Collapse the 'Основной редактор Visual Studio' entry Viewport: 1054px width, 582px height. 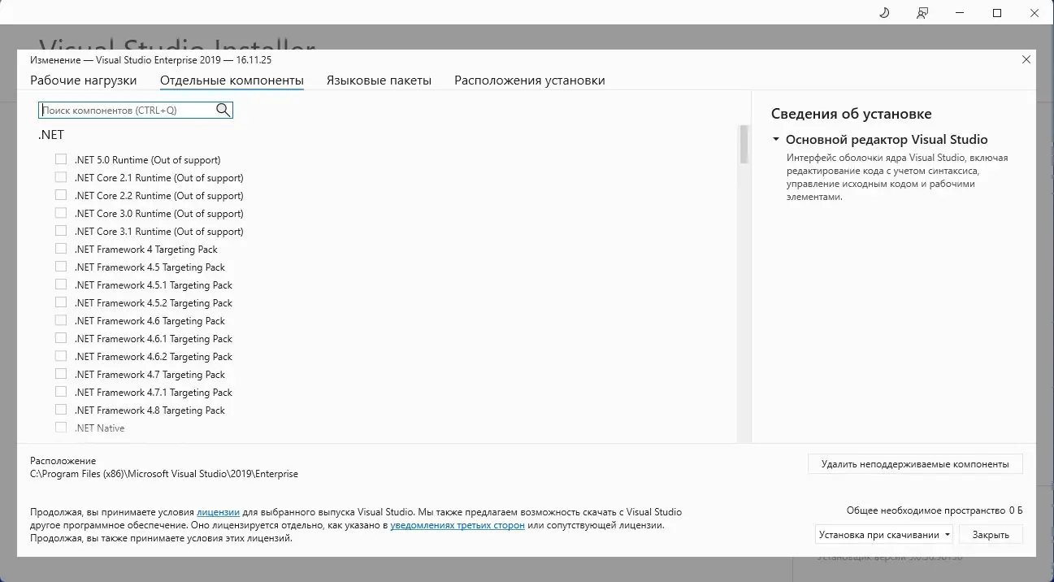775,139
